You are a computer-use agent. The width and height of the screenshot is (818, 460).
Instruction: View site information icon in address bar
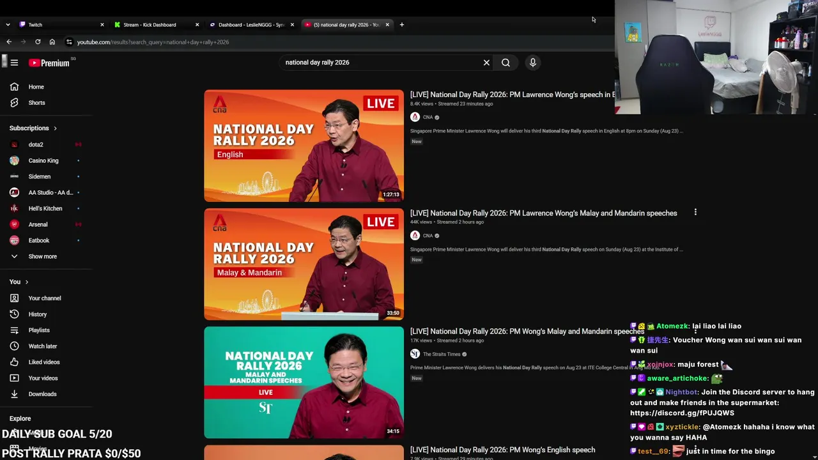[69, 42]
